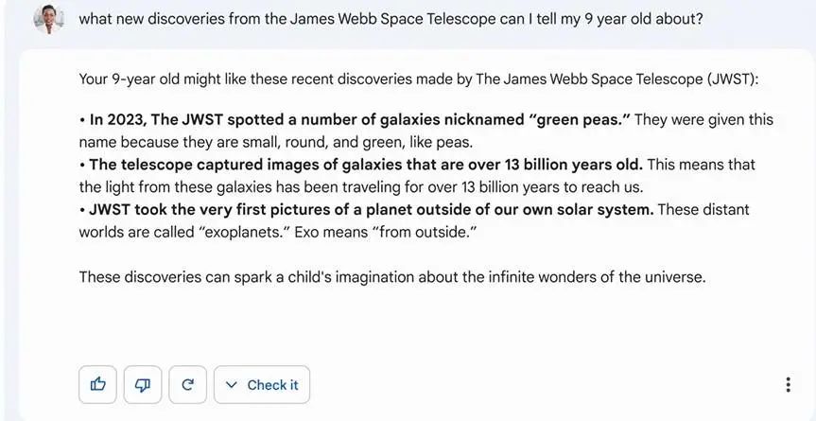Open the three-dot more options menu
The width and height of the screenshot is (816, 421).
pyautogui.click(x=788, y=384)
